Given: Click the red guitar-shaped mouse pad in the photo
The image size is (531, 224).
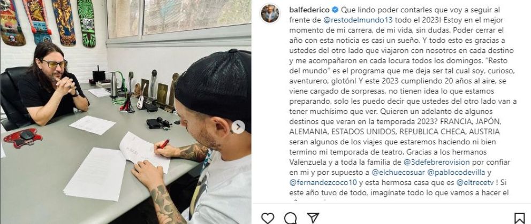Looking at the screenshot, I should tap(22, 137).
